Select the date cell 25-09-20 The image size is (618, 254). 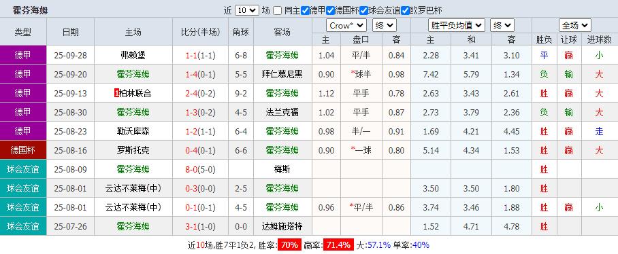tap(70, 74)
